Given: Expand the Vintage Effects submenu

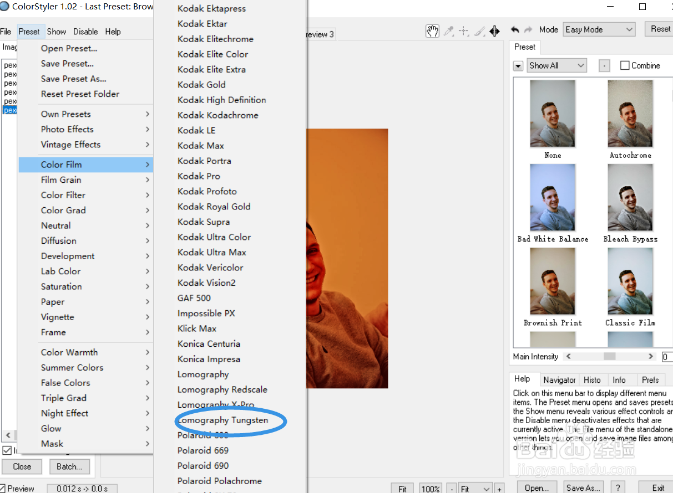Looking at the screenshot, I should click(x=85, y=145).
